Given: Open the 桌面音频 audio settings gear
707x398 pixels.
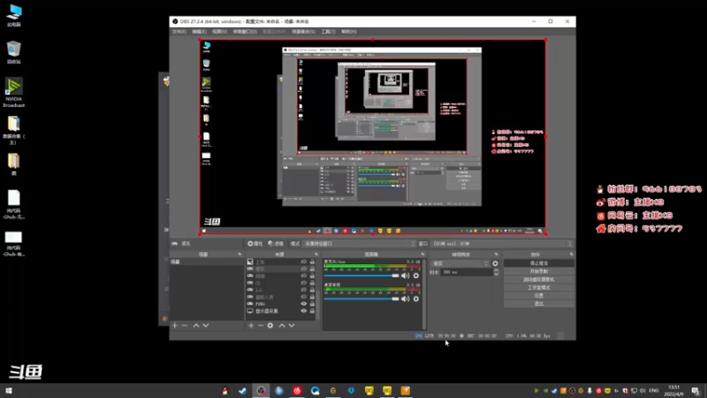Looking at the screenshot, I should point(416,299).
